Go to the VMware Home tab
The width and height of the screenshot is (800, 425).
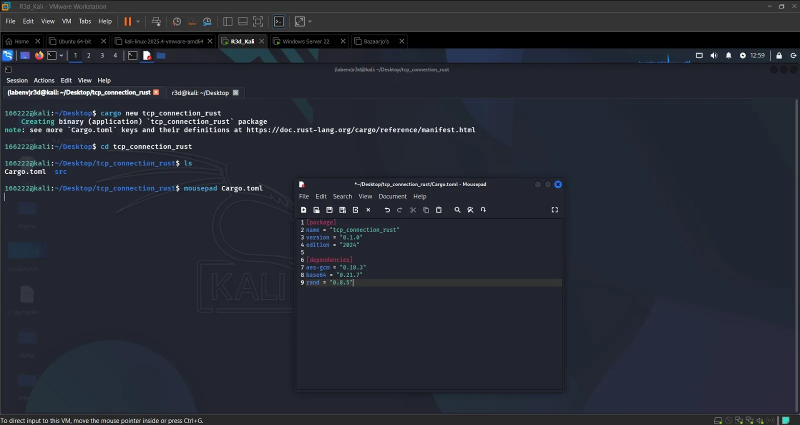click(21, 41)
